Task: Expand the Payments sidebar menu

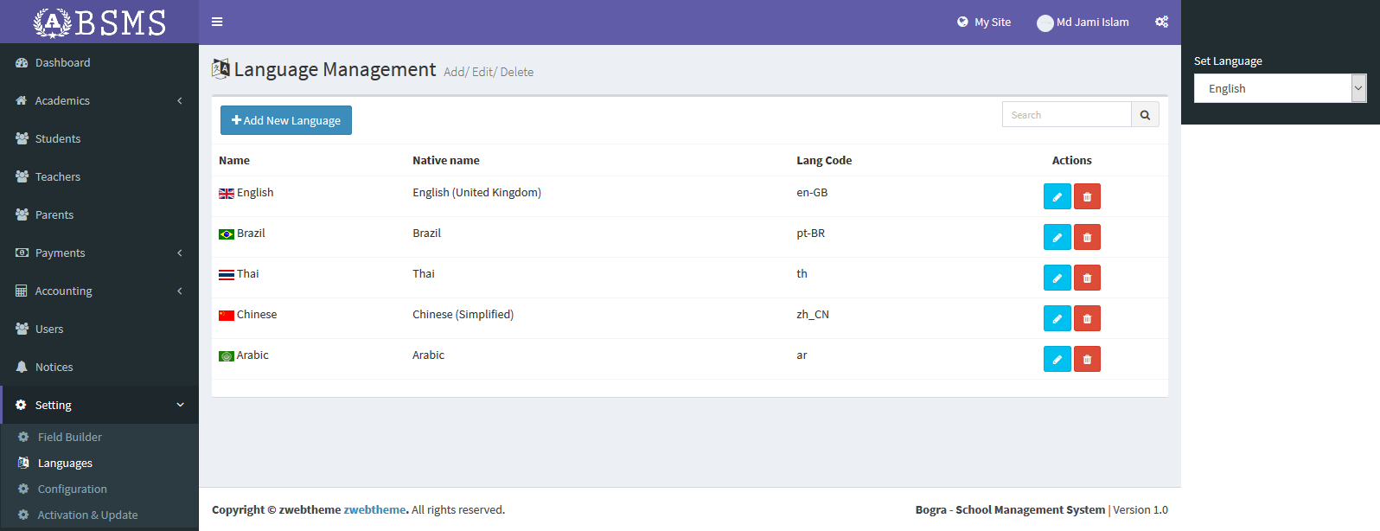Action: click(x=99, y=253)
